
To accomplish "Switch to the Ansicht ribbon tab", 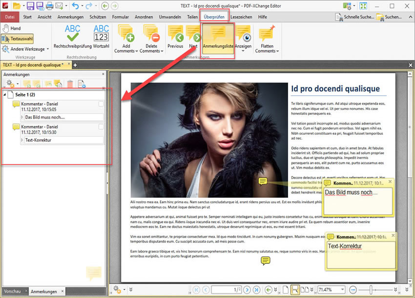I will click(x=44, y=17).
